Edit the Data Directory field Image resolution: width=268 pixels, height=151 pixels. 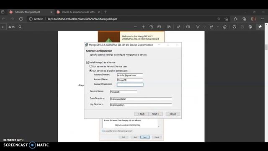[141, 99]
